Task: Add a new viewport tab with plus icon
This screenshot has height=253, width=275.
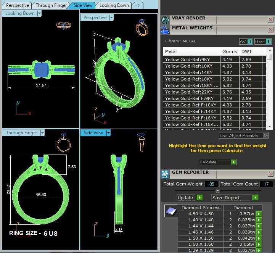Action: point(138,5)
